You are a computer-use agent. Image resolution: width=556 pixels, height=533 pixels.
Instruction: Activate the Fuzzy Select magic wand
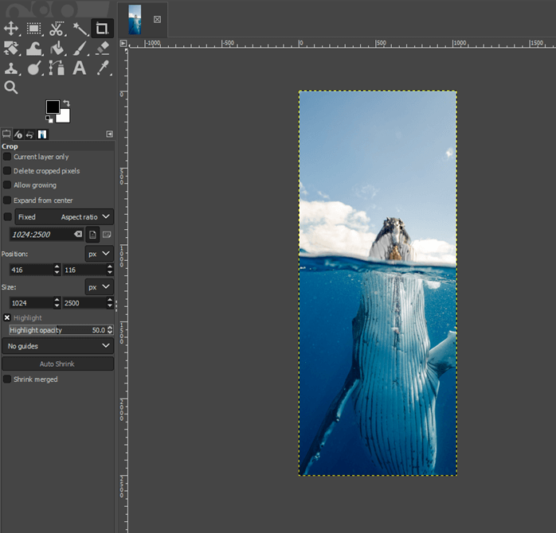[x=80, y=29]
